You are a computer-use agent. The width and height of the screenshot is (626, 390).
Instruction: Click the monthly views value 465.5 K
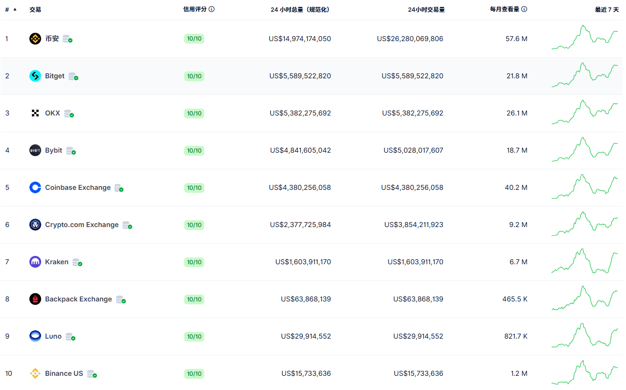(515, 299)
